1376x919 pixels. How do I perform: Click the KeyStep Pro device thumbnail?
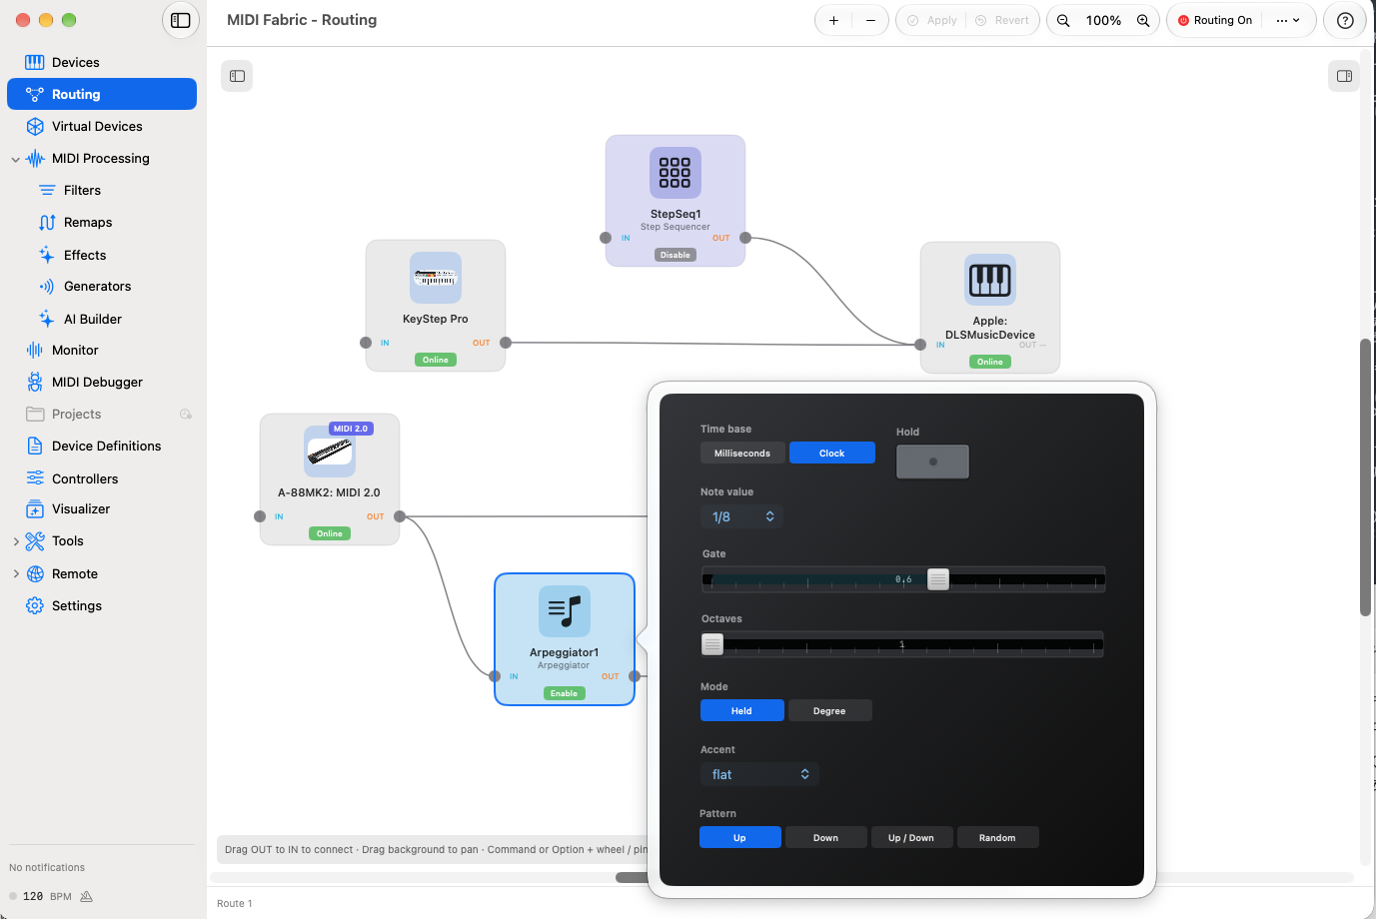point(436,278)
